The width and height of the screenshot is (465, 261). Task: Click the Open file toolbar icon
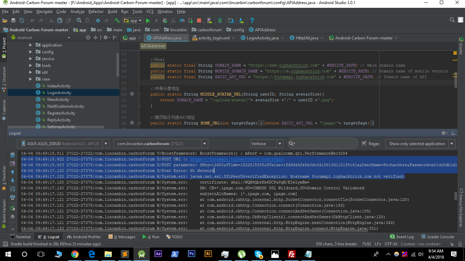tap(5, 21)
